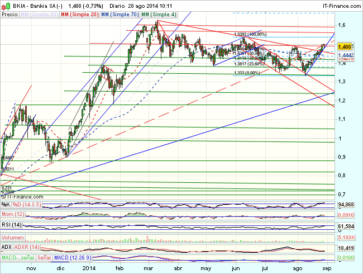This screenshot has width=363, height=274.
Task: Click the '2014' time axis label
Action: [89, 268]
